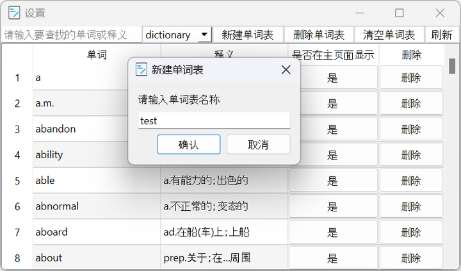Toggle main page display for word about

click(332, 258)
